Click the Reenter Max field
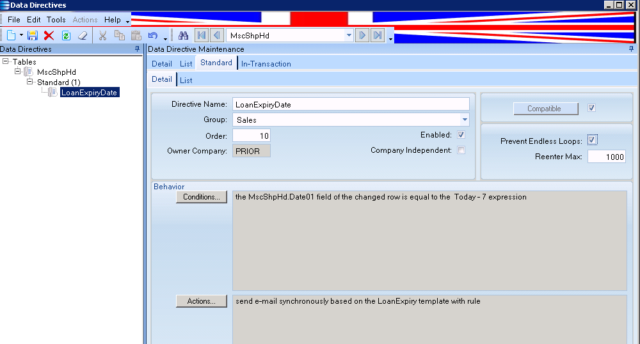This screenshot has height=344, width=640. tap(607, 157)
